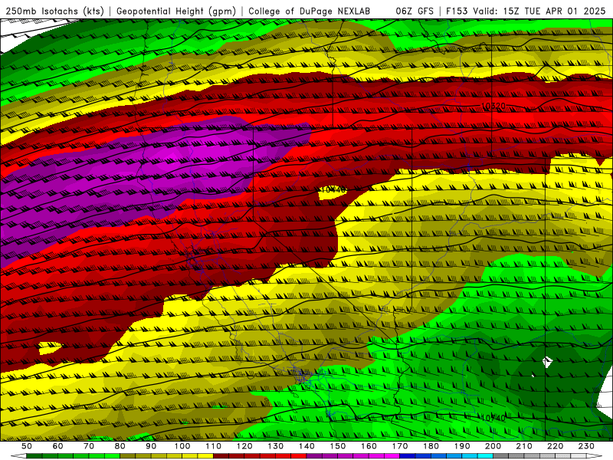Click the 10440 height contour label
Viewport: 613px width, 460px height.
coord(333,190)
